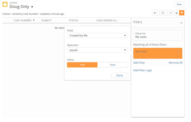The height and width of the screenshot is (122, 191).
Task: Set filter value to False
Action: tap(113, 65)
